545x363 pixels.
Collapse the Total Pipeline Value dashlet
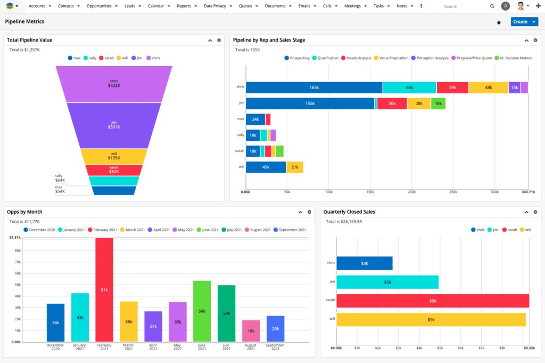coord(210,39)
